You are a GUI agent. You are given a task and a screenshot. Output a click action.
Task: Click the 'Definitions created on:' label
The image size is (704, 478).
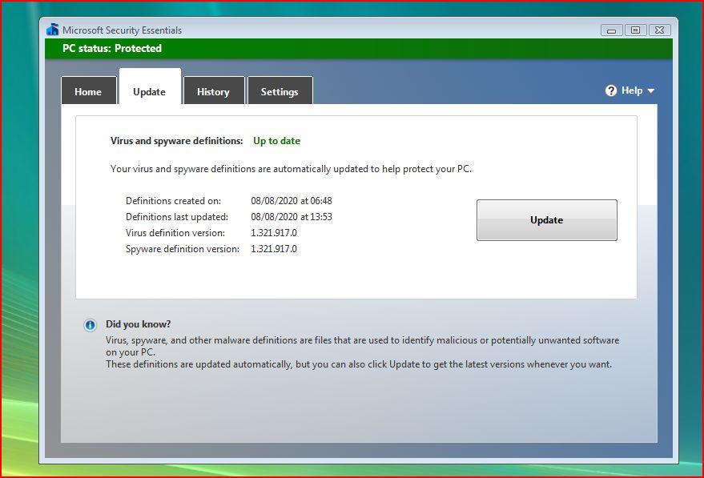click(x=173, y=201)
